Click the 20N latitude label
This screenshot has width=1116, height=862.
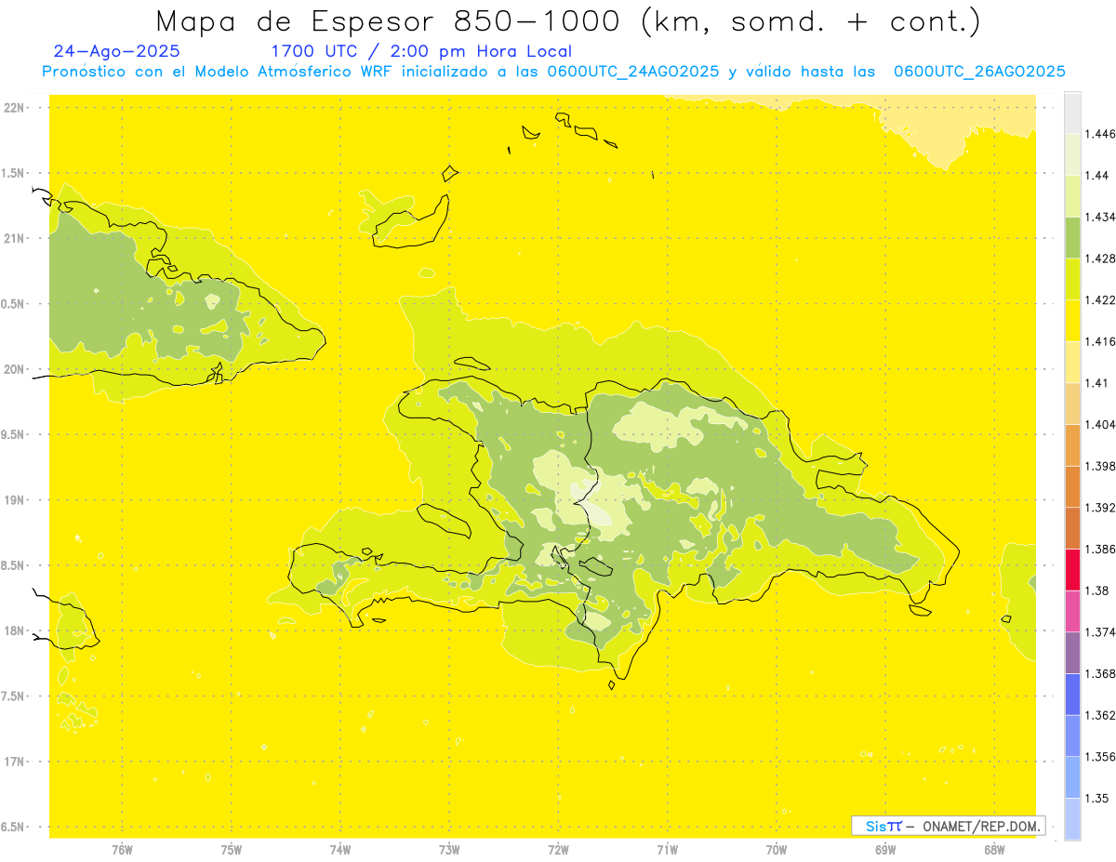(x=16, y=369)
